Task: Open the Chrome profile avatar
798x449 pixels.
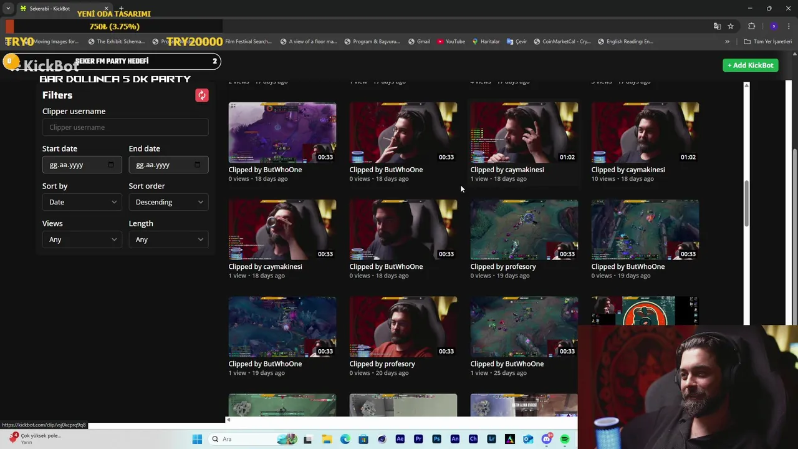Action: coord(774,26)
